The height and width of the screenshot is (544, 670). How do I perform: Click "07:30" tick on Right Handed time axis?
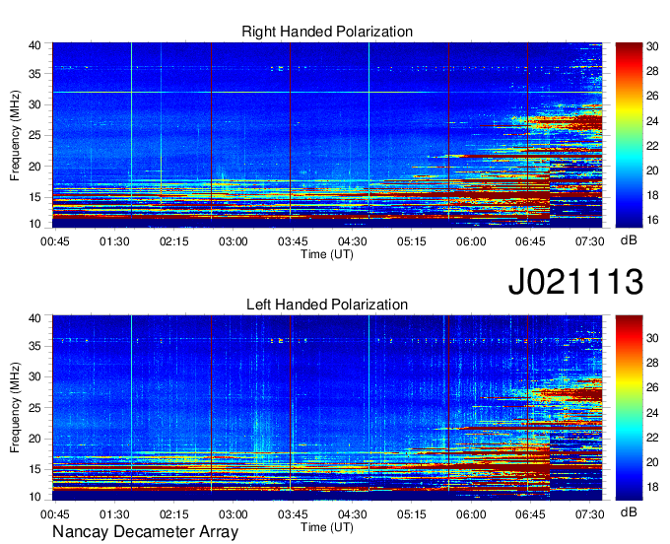pyautogui.click(x=589, y=241)
